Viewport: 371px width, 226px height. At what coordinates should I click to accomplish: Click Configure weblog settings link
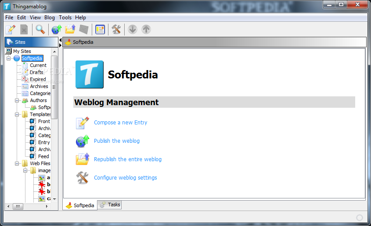(126, 178)
